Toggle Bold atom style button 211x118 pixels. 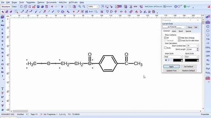click(x=166, y=60)
